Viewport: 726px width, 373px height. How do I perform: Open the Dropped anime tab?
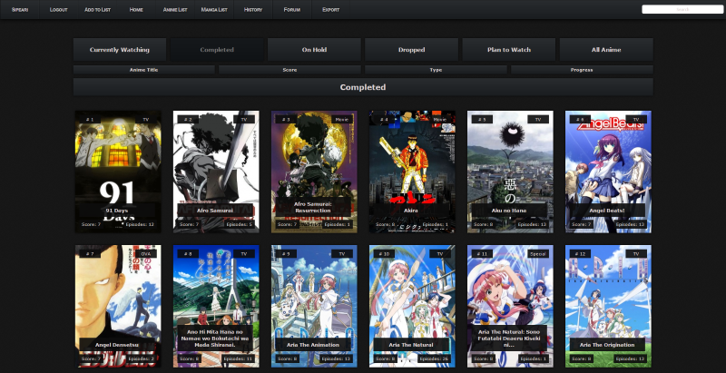(x=412, y=50)
